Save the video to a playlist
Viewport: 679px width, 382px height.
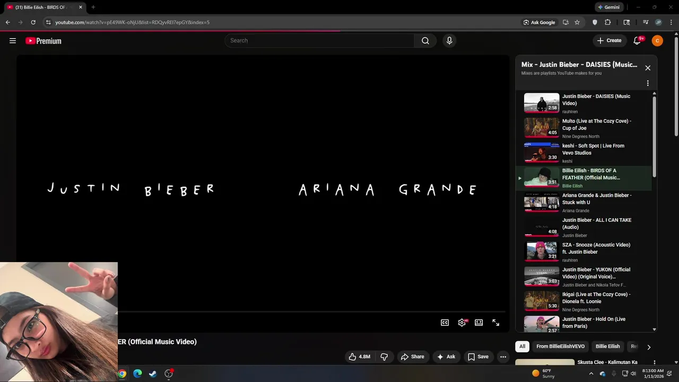[x=478, y=357]
